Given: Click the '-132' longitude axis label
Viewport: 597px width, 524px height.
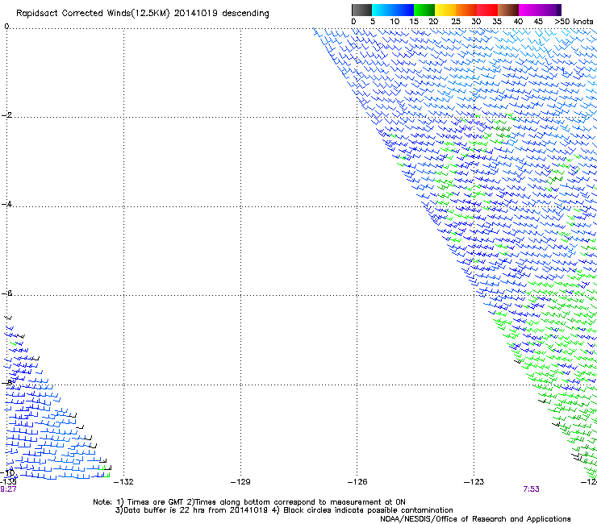Looking at the screenshot, I should click(123, 482).
